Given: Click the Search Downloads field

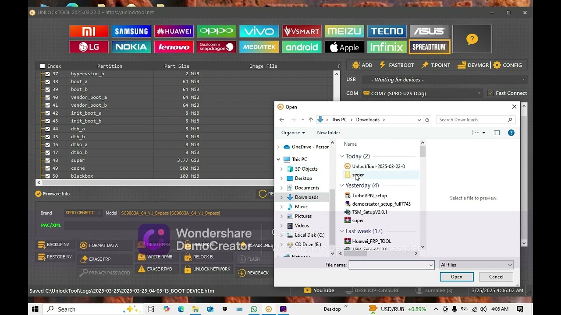Looking at the screenshot, I should 476,120.
